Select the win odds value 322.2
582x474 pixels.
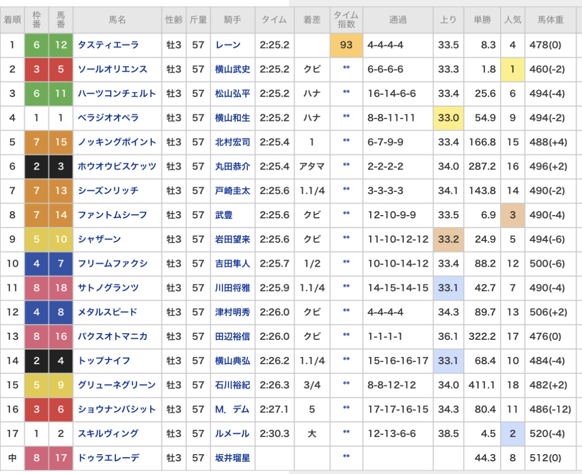click(x=482, y=337)
